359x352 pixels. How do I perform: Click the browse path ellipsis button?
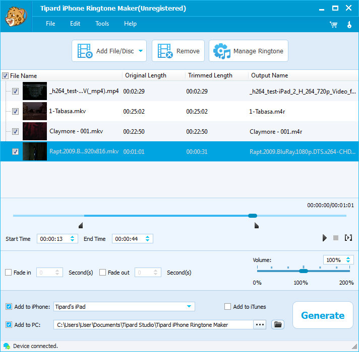(x=260, y=325)
